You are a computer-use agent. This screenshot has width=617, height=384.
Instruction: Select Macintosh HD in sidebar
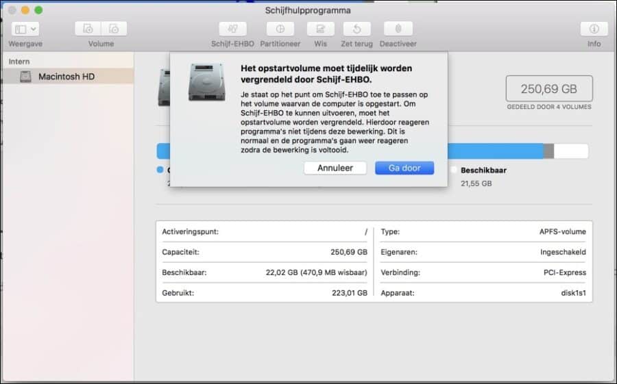[68, 76]
